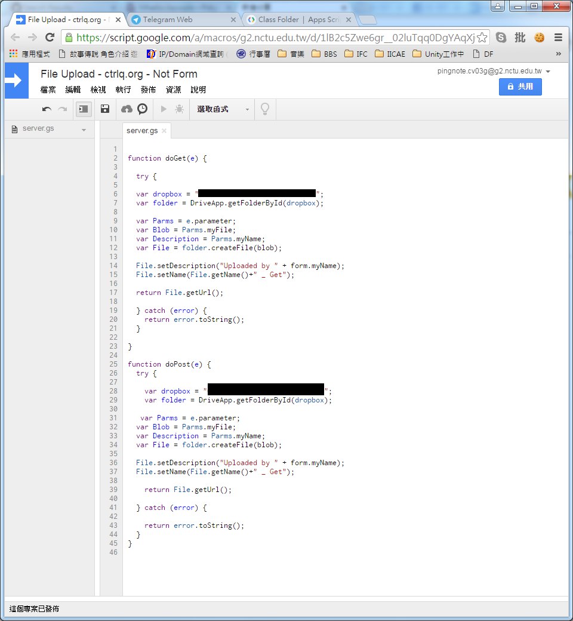Click line number 17 in the gutter
This screenshot has width=573, height=621.
tap(113, 292)
